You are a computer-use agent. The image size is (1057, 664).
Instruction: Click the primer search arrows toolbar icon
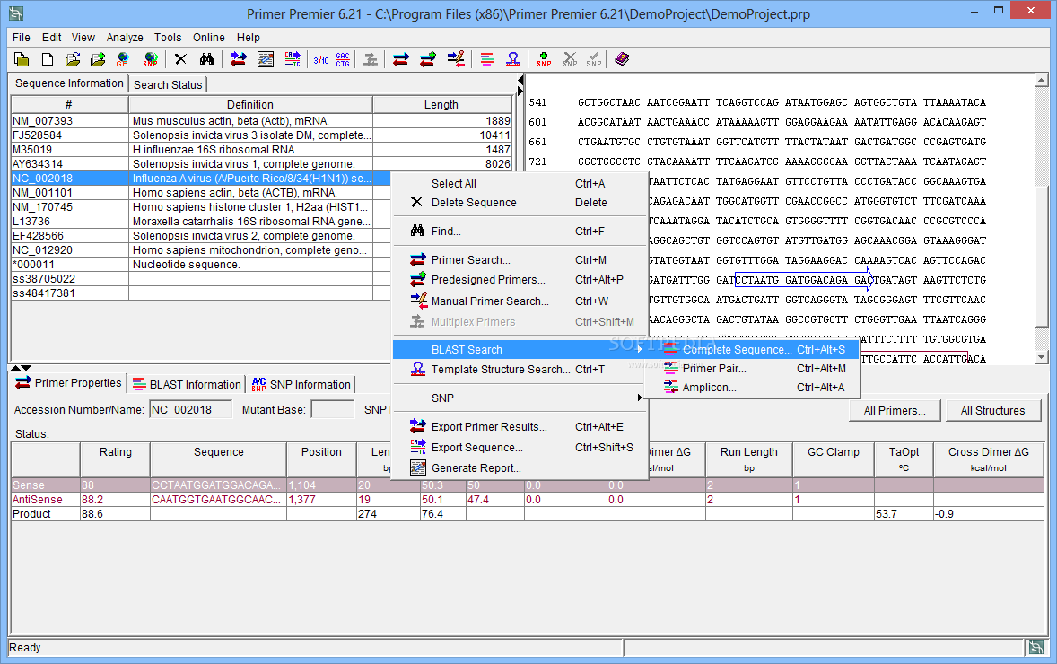click(401, 59)
